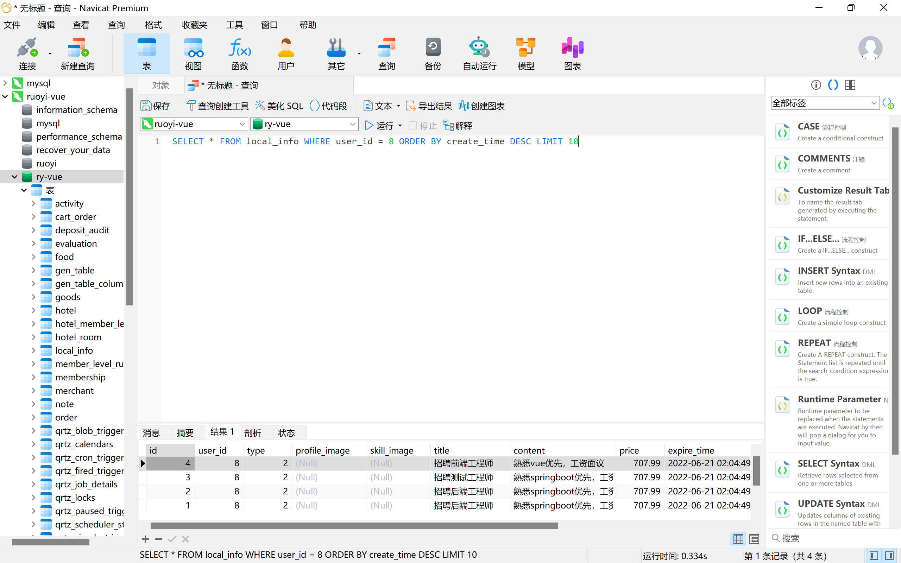Open Create Chart (创建图表) in query toolbar

[x=481, y=106]
